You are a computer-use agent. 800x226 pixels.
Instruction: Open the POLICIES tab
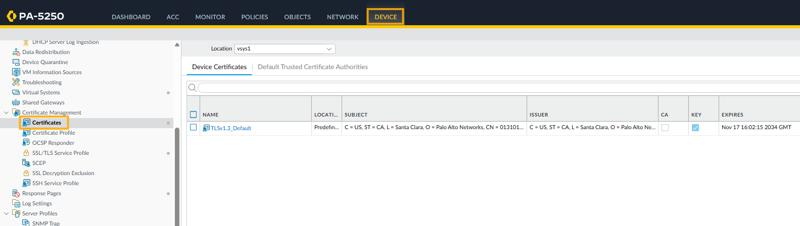[x=255, y=17]
